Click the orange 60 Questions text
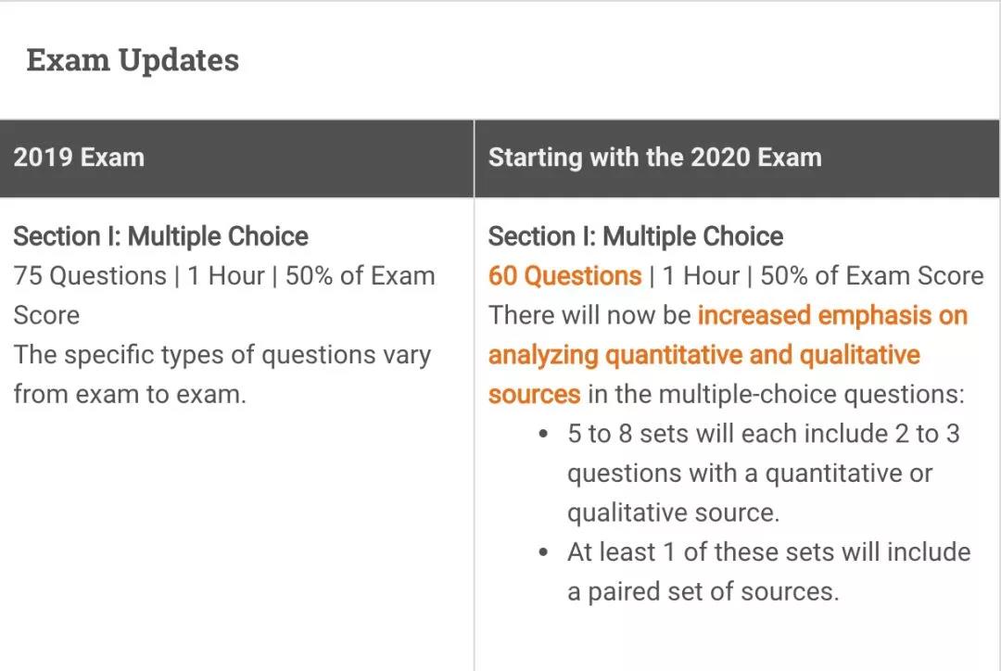 click(x=565, y=276)
